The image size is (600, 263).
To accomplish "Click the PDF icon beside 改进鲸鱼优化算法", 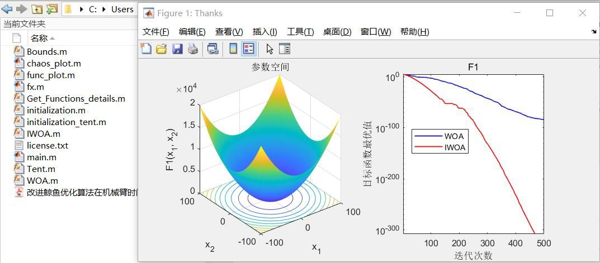I will click(19, 192).
